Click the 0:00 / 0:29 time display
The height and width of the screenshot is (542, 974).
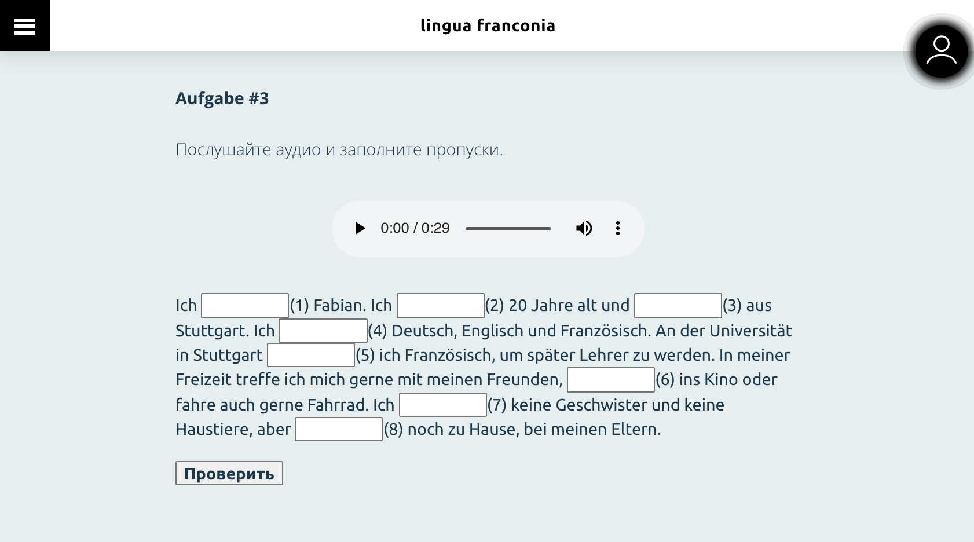tap(415, 228)
